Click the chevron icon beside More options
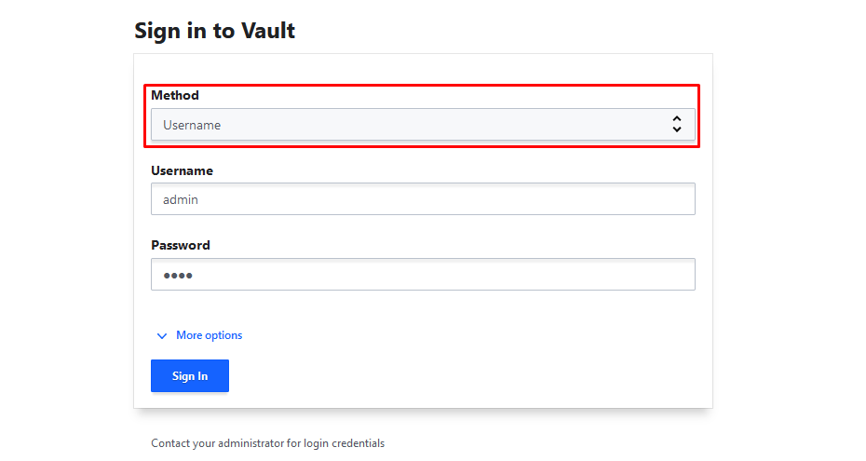The image size is (866, 461). click(x=162, y=336)
